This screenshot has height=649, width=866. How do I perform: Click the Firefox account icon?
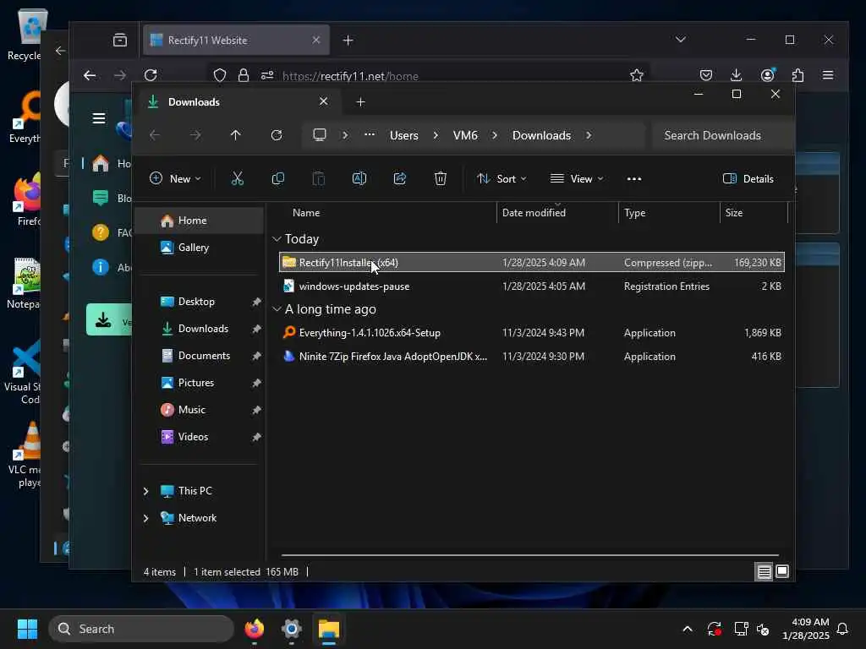tap(768, 75)
